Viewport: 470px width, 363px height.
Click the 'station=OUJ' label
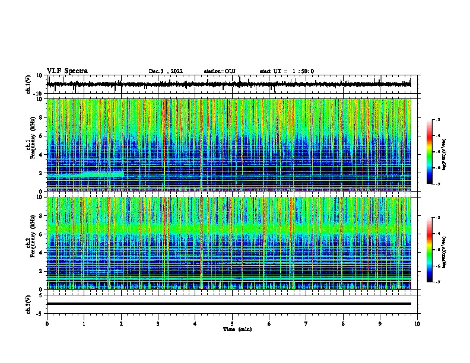tap(220, 71)
